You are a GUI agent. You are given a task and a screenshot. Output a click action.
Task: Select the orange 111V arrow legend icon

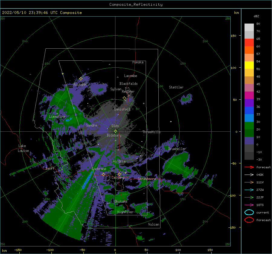click(x=249, y=182)
